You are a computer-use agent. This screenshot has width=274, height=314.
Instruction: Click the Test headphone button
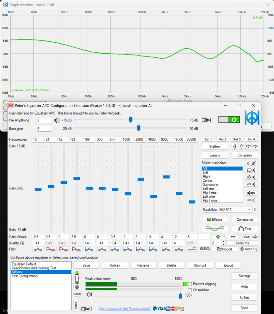pos(245,229)
